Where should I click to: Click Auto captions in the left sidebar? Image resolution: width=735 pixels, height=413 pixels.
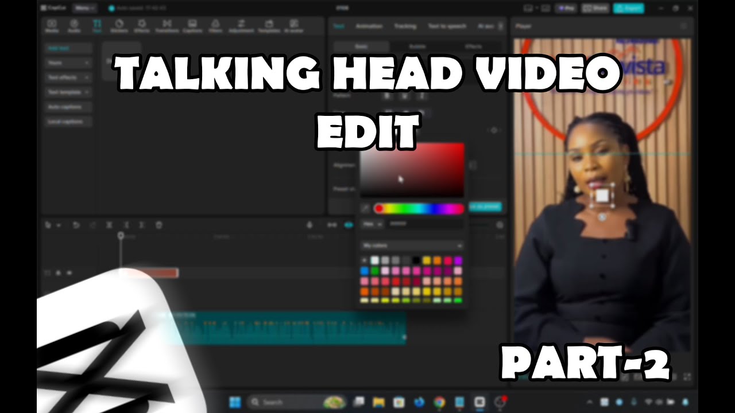coord(68,107)
